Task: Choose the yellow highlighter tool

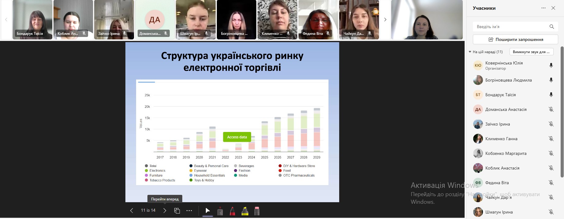Action: [245, 211]
